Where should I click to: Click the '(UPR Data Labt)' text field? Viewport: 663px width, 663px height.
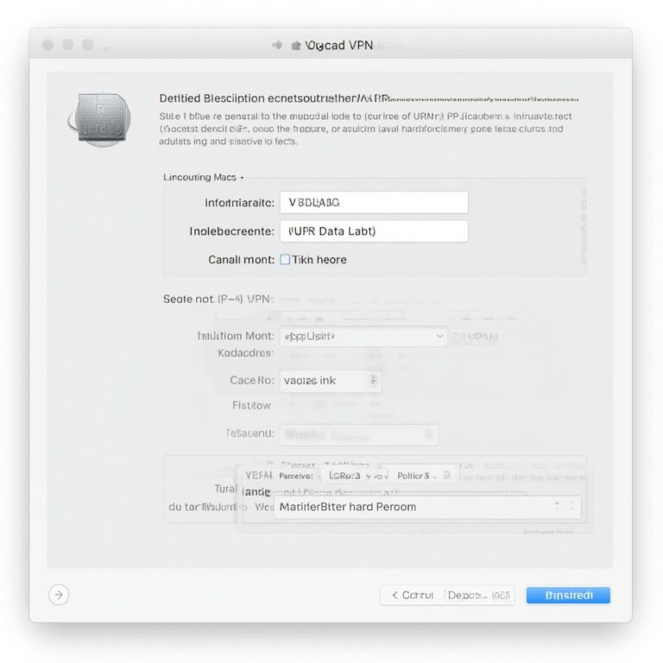pyautogui.click(x=374, y=231)
